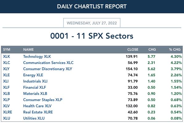Select Communication Services XLC name
Screen dimensions: 184x123
(x=48, y=63)
